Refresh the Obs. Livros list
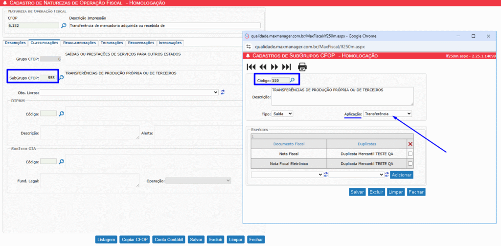 click(x=223, y=92)
